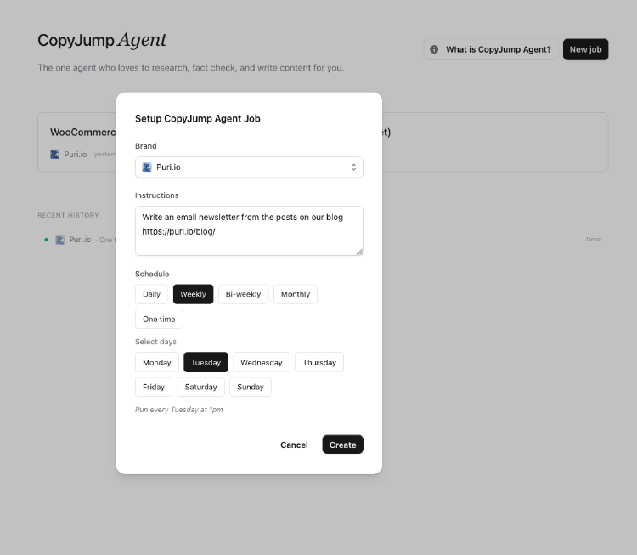Toggle Friday in Select days
Screen dimensions: 637x555
click(x=154, y=387)
